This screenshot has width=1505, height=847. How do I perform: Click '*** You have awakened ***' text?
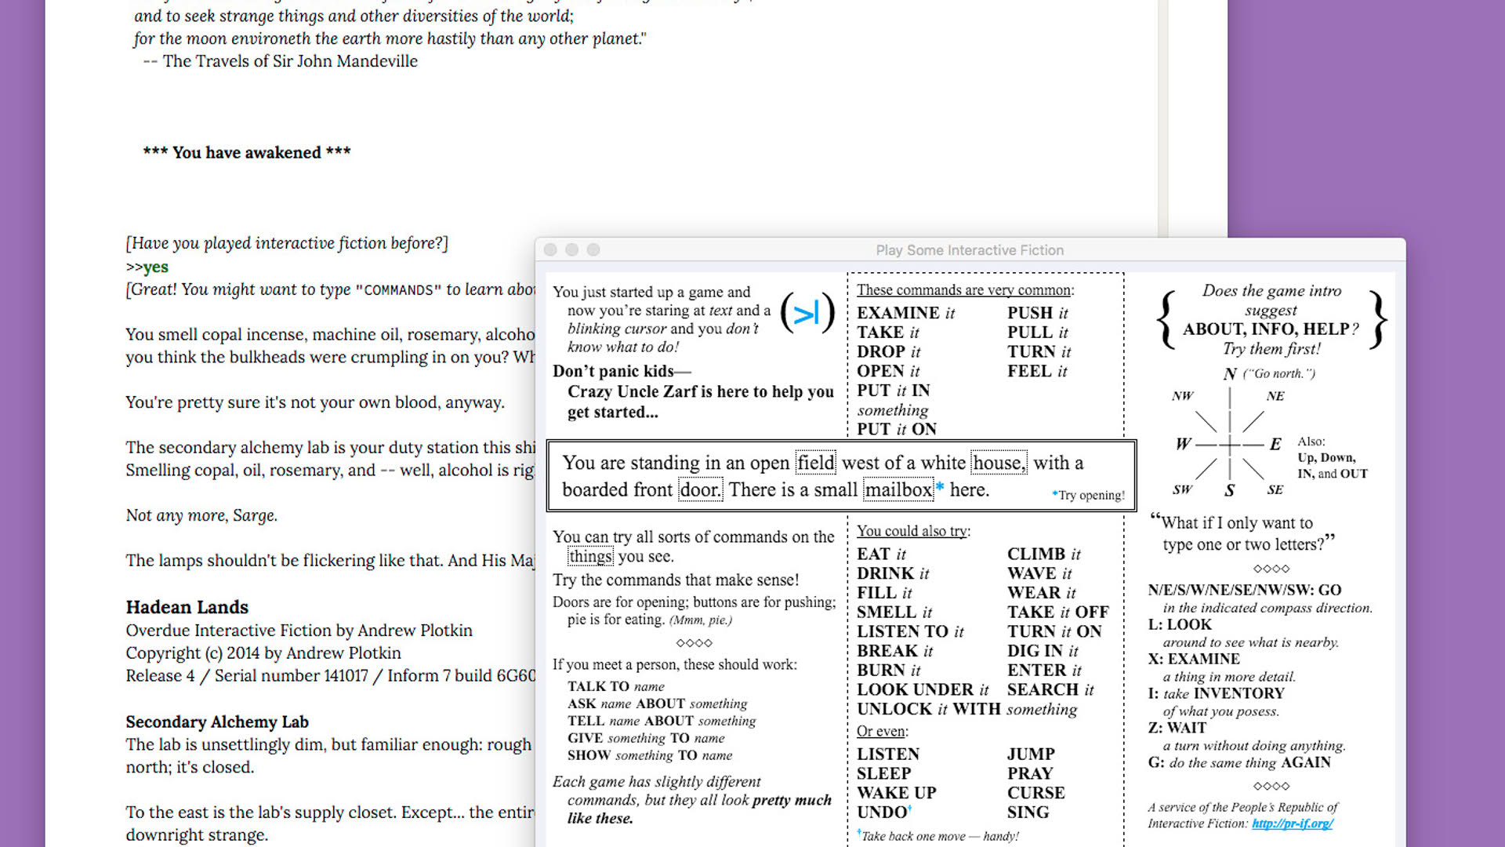pyautogui.click(x=246, y=152)
